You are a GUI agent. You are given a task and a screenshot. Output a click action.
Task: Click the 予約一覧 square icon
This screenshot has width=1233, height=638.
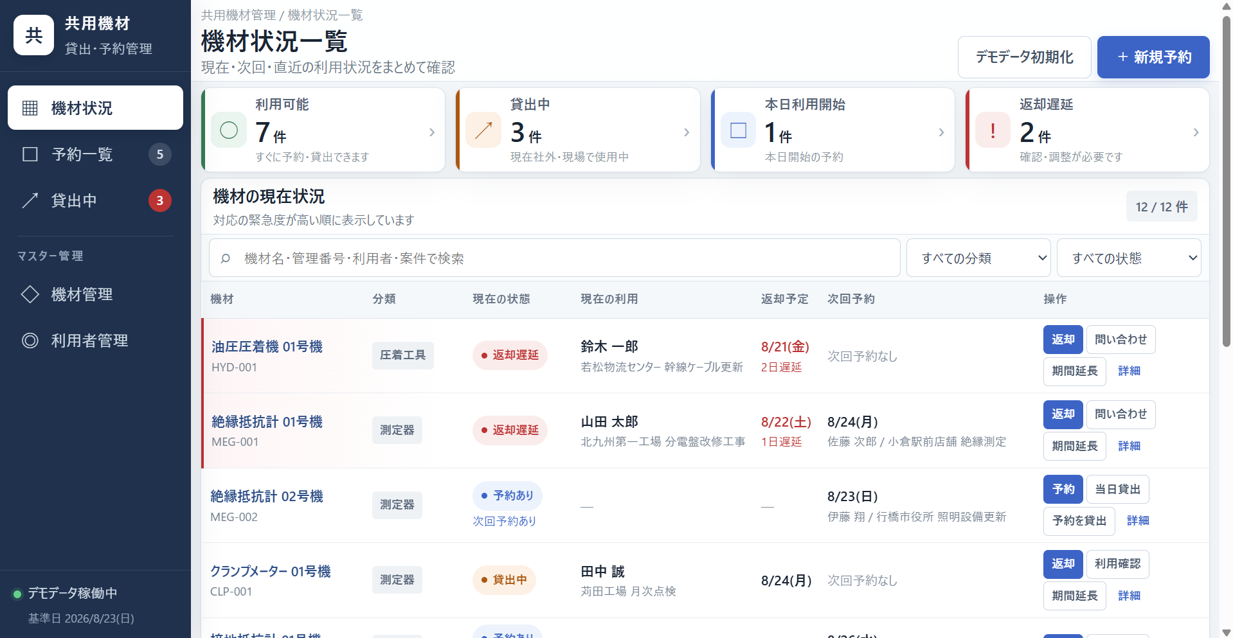click(30, 154)
